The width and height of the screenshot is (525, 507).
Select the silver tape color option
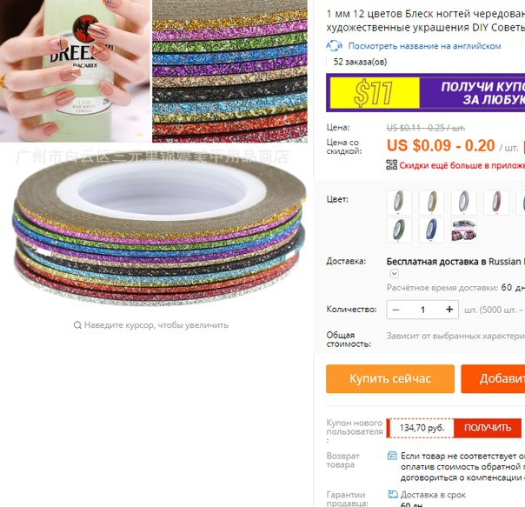(464, 202)
